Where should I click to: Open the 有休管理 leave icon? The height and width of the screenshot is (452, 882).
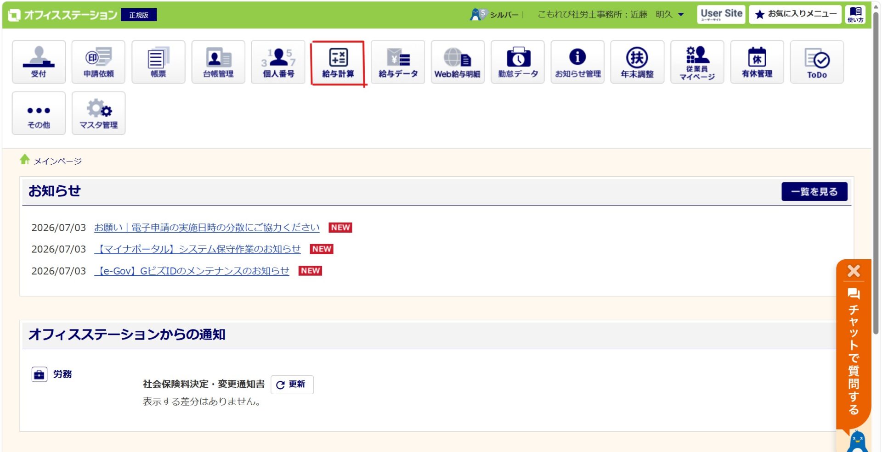click(x=757, y=62)
